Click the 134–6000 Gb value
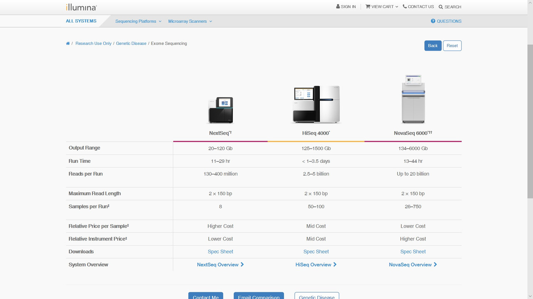This screenshot has height=299, width=533. tap(413, 148)
